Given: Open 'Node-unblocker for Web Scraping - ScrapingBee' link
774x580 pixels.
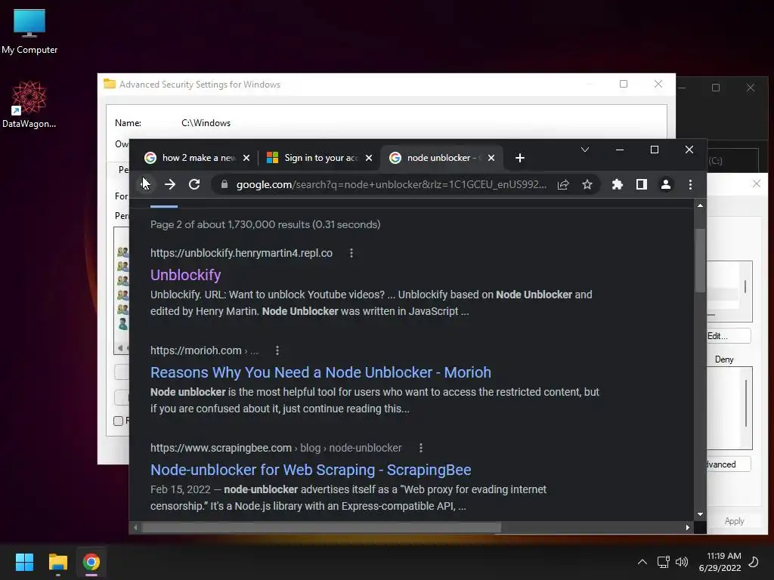Looking at the screenshot, I should 311,470.
